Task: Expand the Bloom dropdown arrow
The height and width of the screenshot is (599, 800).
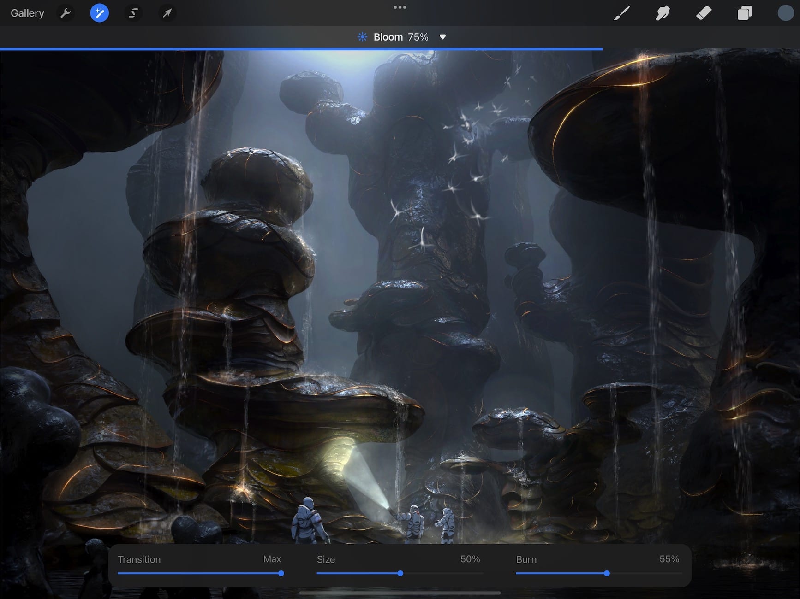Action: coord(442,37)
